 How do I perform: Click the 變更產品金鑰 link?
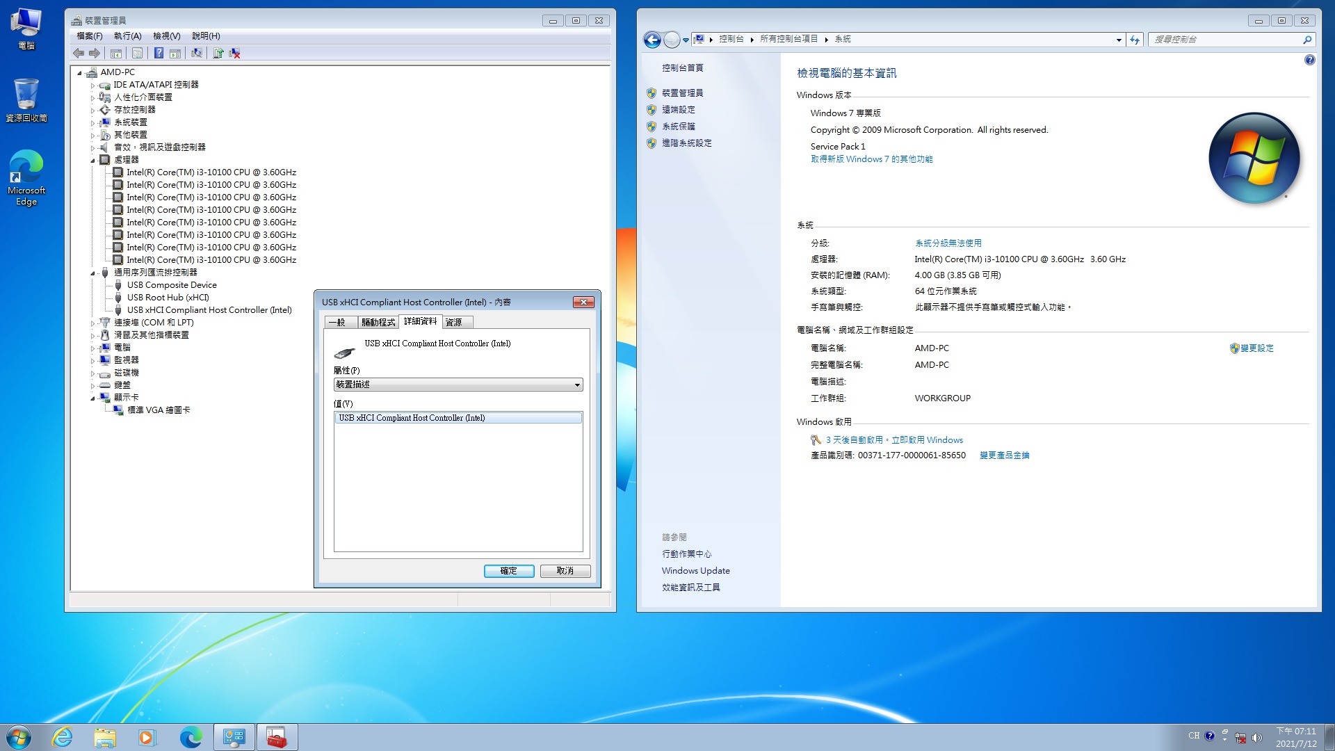[x=1004, y=455]
